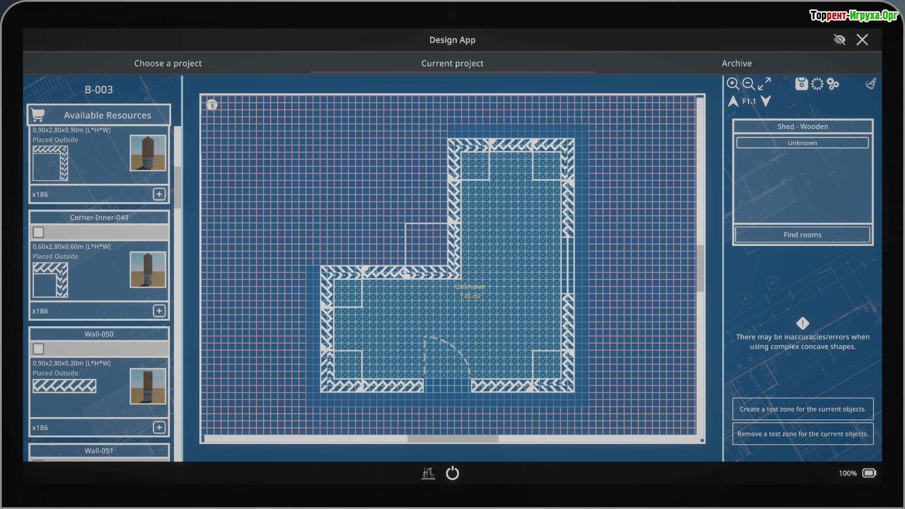
Task: Check the Wall-050 checkbox
Action: click(39, 349)
